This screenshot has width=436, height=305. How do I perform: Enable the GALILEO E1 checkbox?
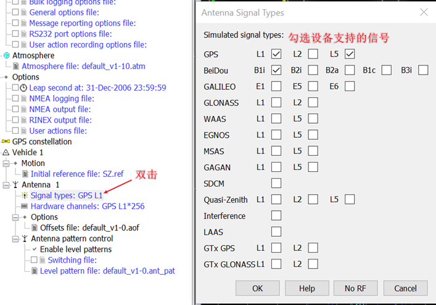click(276, 87)
